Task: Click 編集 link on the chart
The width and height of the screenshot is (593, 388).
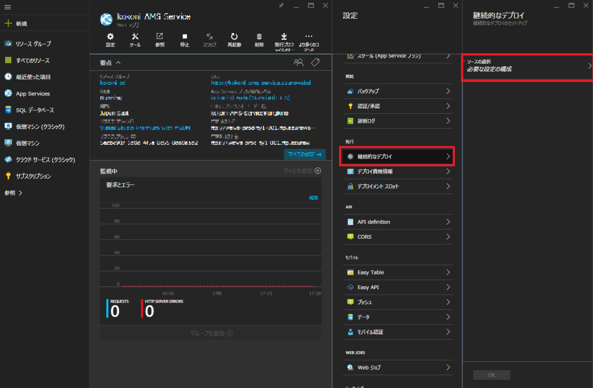Action: click(x=313, y=198)
